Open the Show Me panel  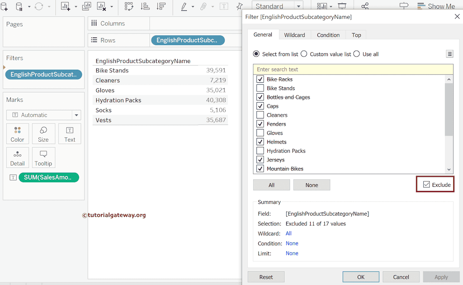point(436,6)
